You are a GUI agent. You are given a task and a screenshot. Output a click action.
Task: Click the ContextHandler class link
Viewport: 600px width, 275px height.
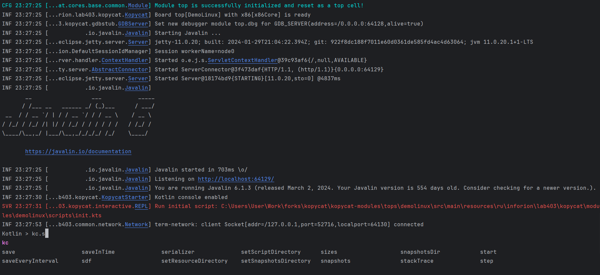click(125, 60)
